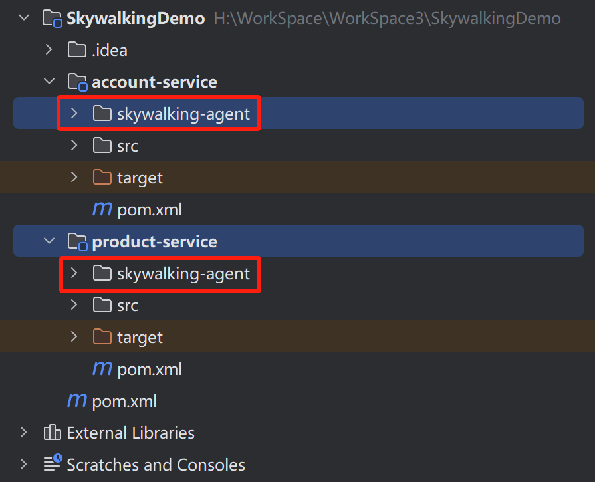Screen dimensions: 595x482
Task: Expand Scratches and Consoles chevron
Action: click(23, 464)
